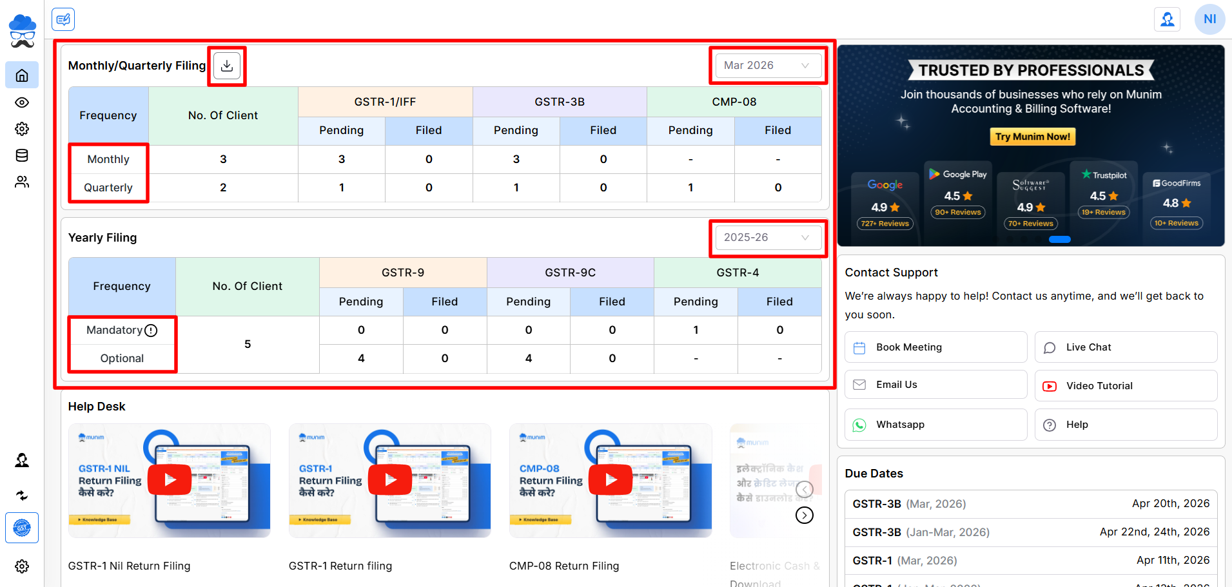Open the database icon in sidebar
1232x587 pixels.
22,155
